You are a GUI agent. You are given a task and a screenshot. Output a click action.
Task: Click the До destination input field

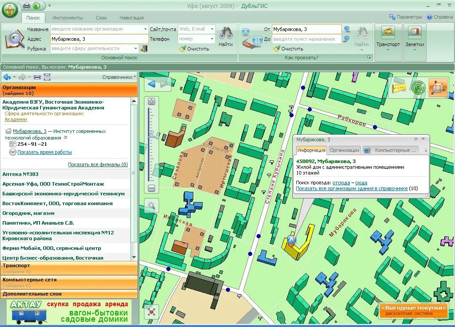[x=307, y=39]
